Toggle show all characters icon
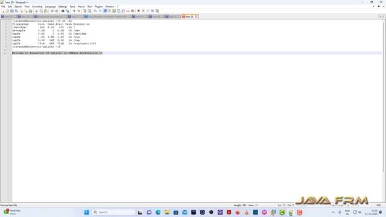This screenshot has height=217, width=386. click(100, 11)
